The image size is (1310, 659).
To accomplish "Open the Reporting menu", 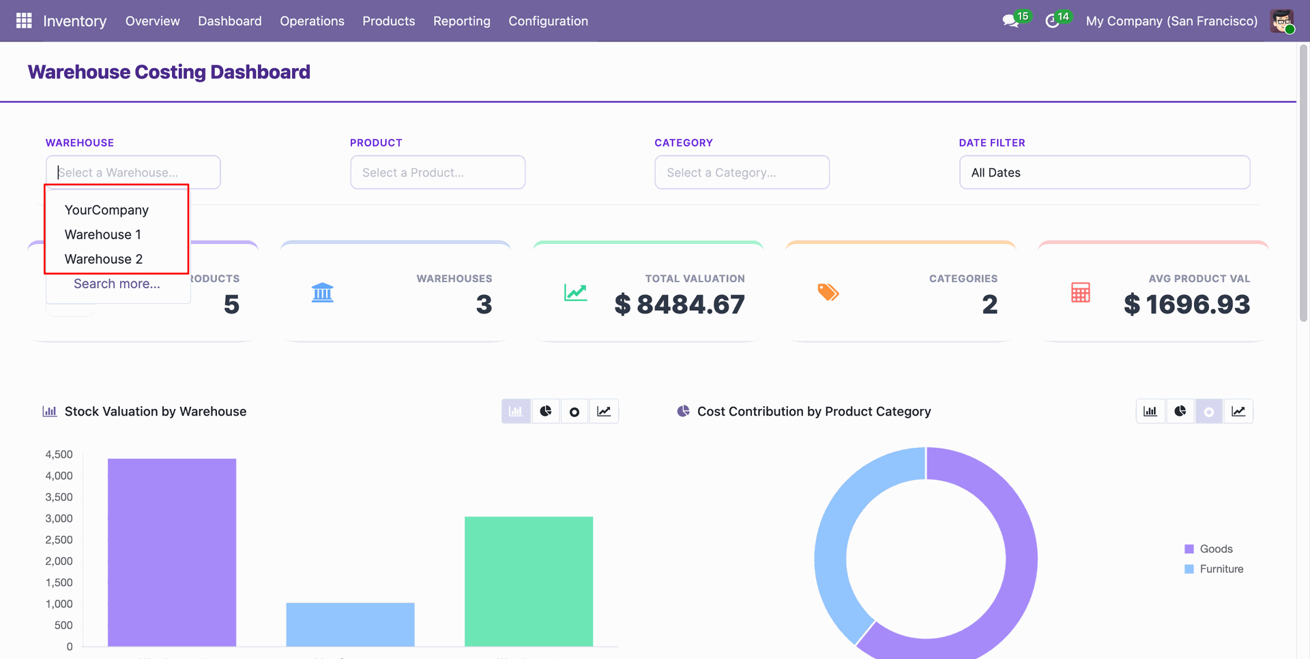I will (461, 21).
